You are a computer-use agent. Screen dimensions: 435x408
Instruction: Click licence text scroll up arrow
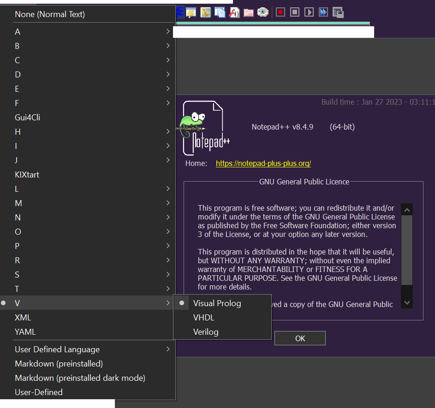coord(407,210)
